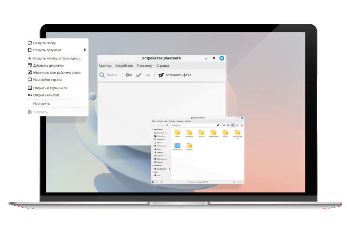Viewport: 347px width, 231px height.
Task: Choose Открыть как root from context menu
Action: point(58,95)
